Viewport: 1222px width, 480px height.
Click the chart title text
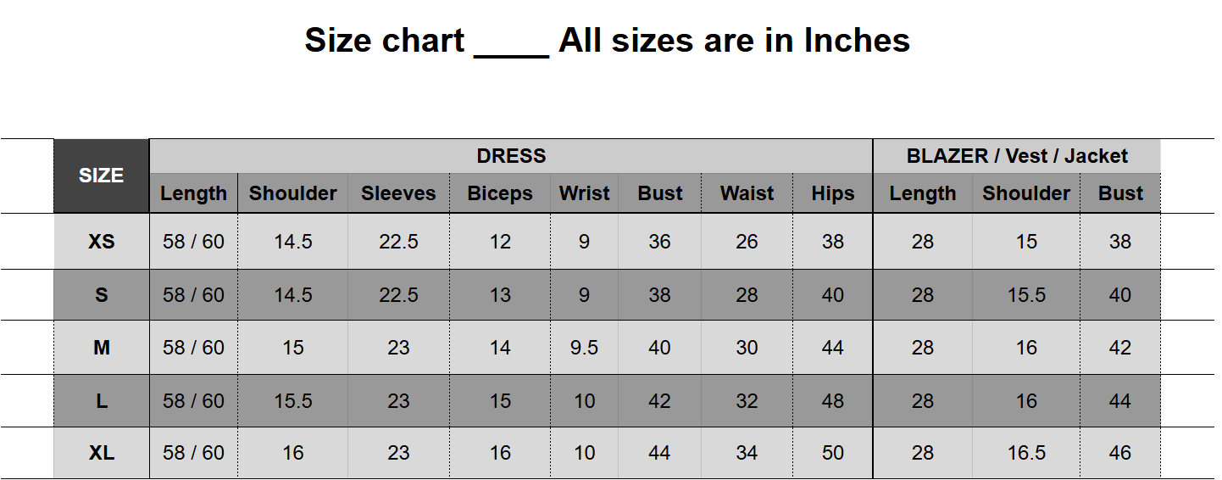tap(607, 40)
